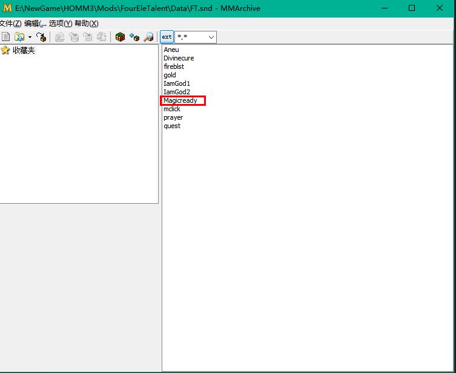
Task: Select the Aneu file entry
Action: (171, 50)
